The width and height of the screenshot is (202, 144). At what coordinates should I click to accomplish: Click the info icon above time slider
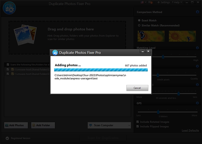pos(197,85)
